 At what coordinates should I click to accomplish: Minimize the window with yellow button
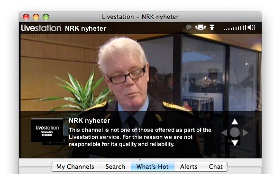click(36, 17)
